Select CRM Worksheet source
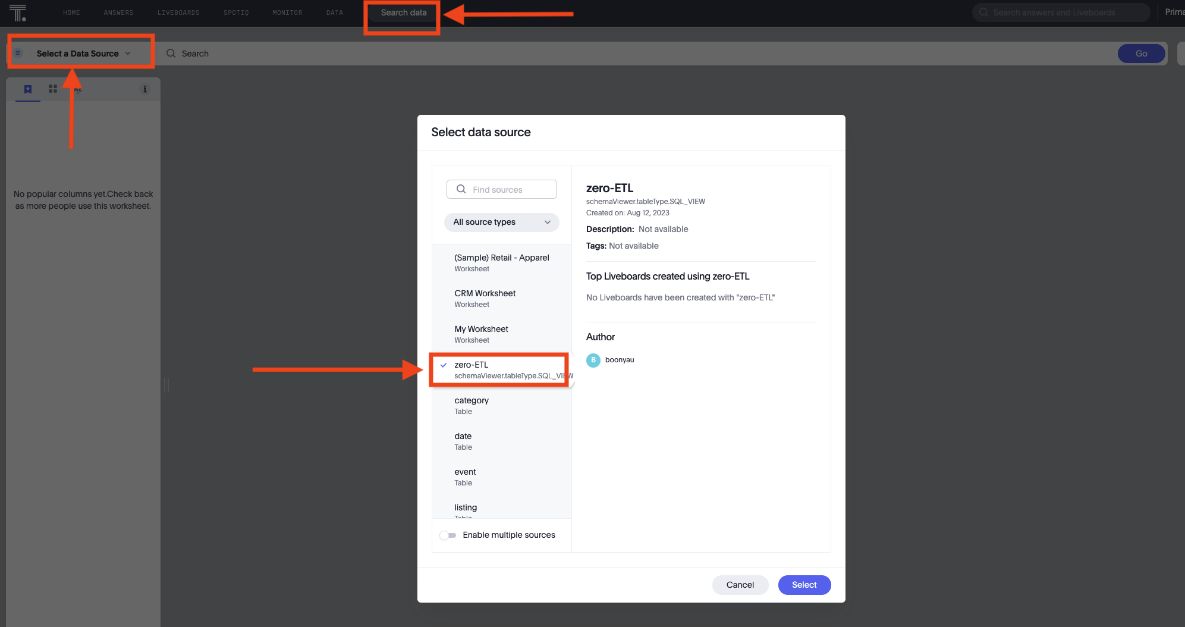1185x627 pixels. coord(502,298)
